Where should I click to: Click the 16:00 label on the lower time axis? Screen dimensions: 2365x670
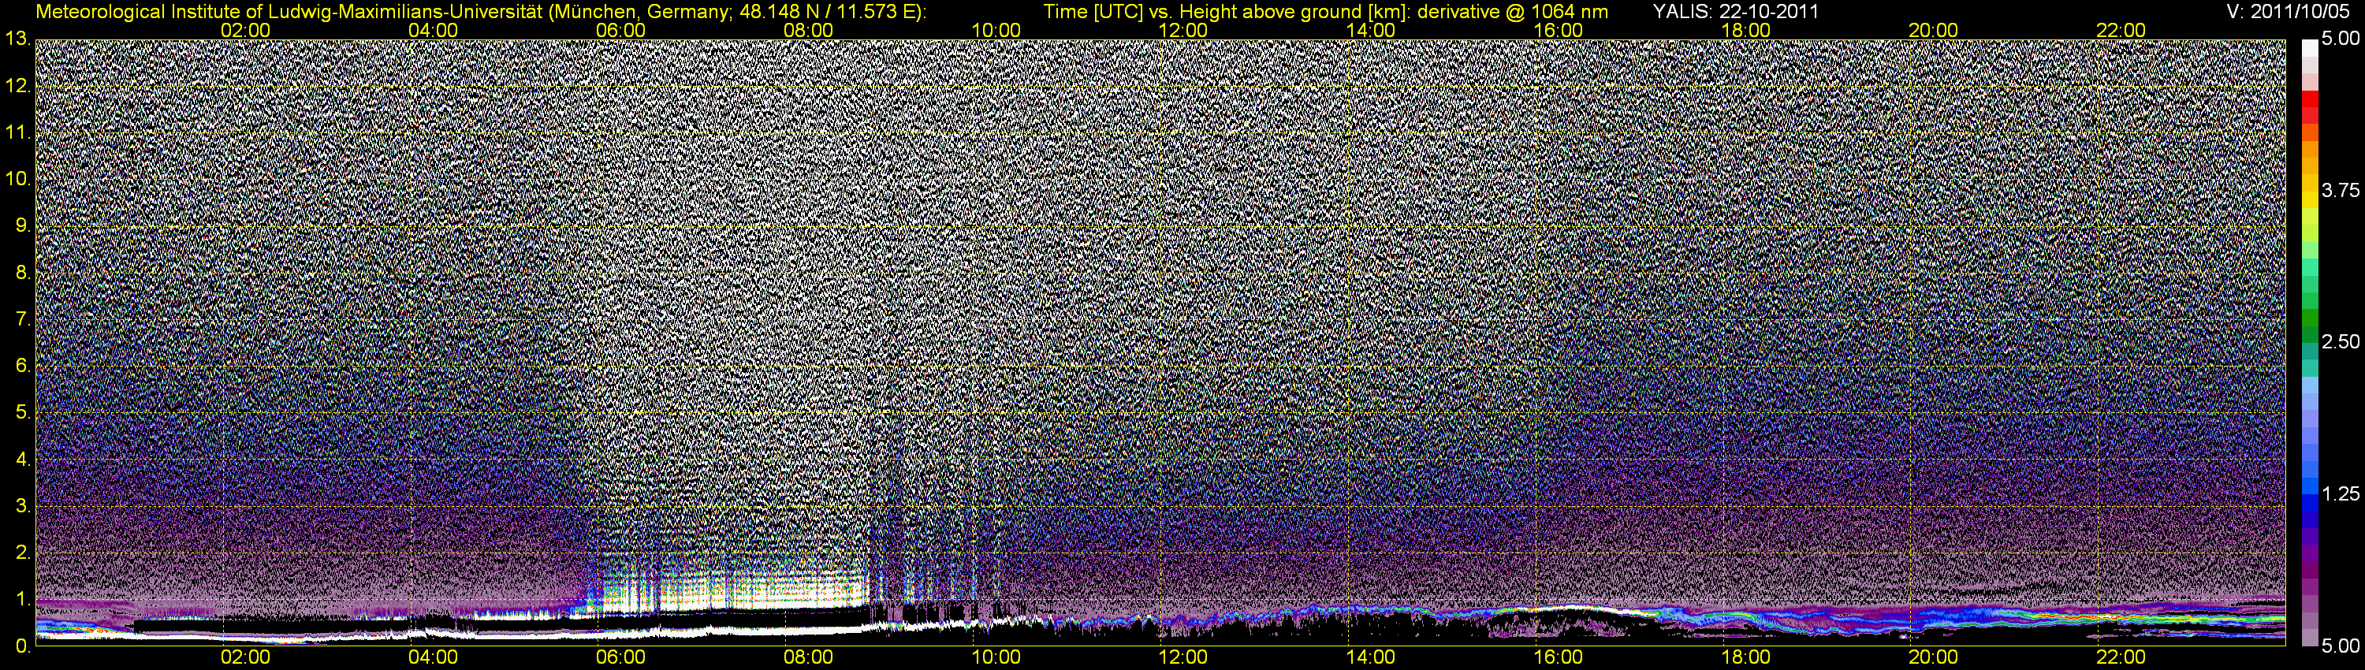(x=1559, y=658)
